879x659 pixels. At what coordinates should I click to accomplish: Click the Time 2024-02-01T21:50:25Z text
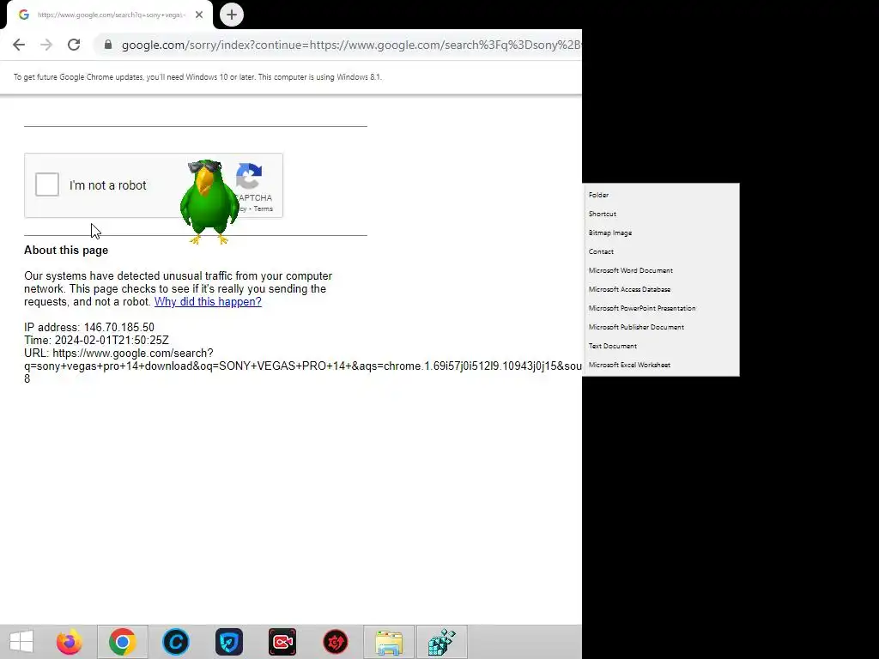[96, 340]
